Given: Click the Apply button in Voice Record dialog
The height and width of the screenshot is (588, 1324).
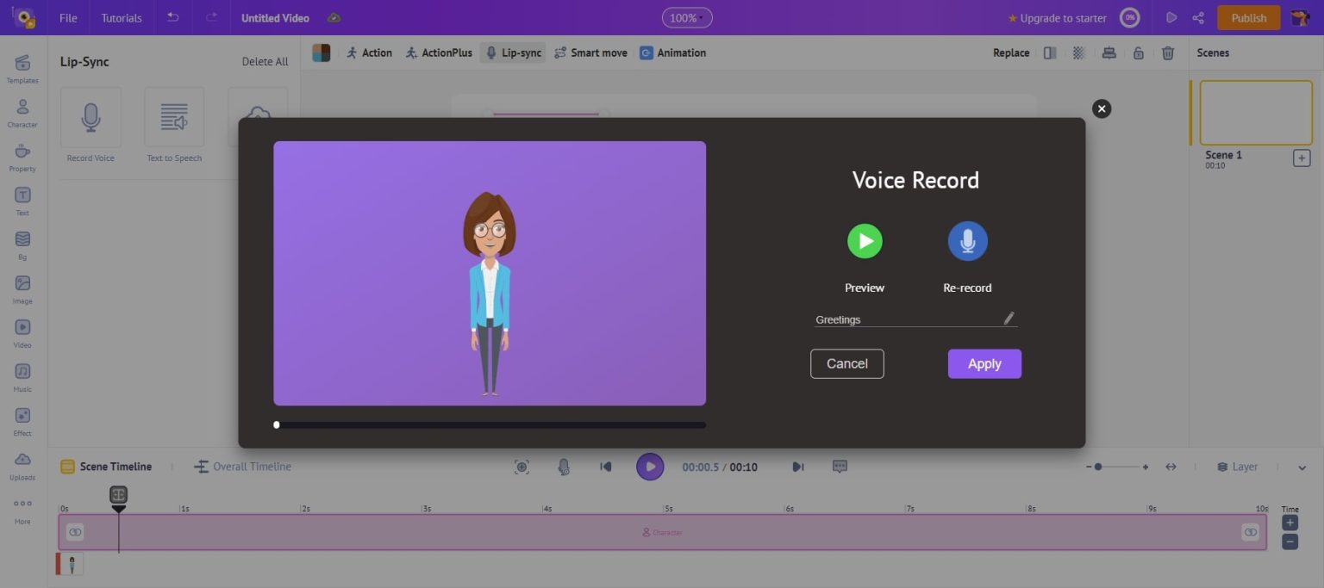Looking at the screenshot, I should (984, 363).
